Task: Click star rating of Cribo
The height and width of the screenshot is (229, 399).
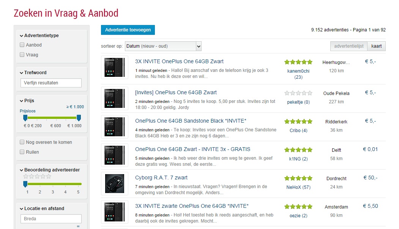Action: coord(298,122)
